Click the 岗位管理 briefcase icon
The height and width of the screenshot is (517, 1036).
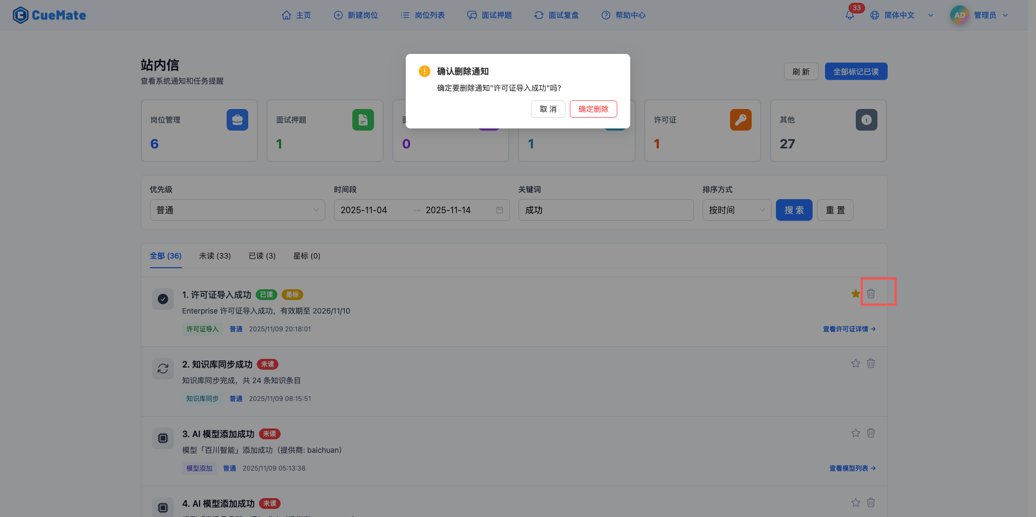pos(237,120)
